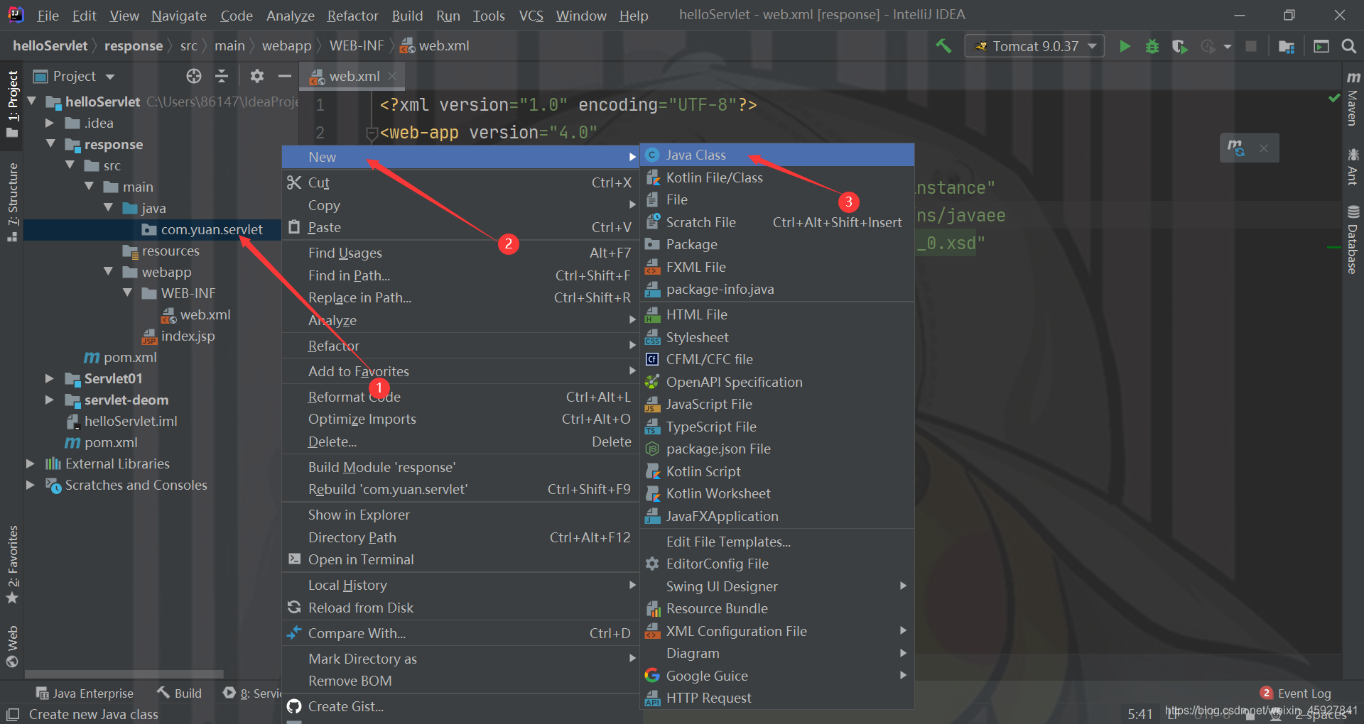Image resolution: width=1364 pixels, height=724 pixels.
Task: Select Google Guice submenu entry
Action: (777, 676)
